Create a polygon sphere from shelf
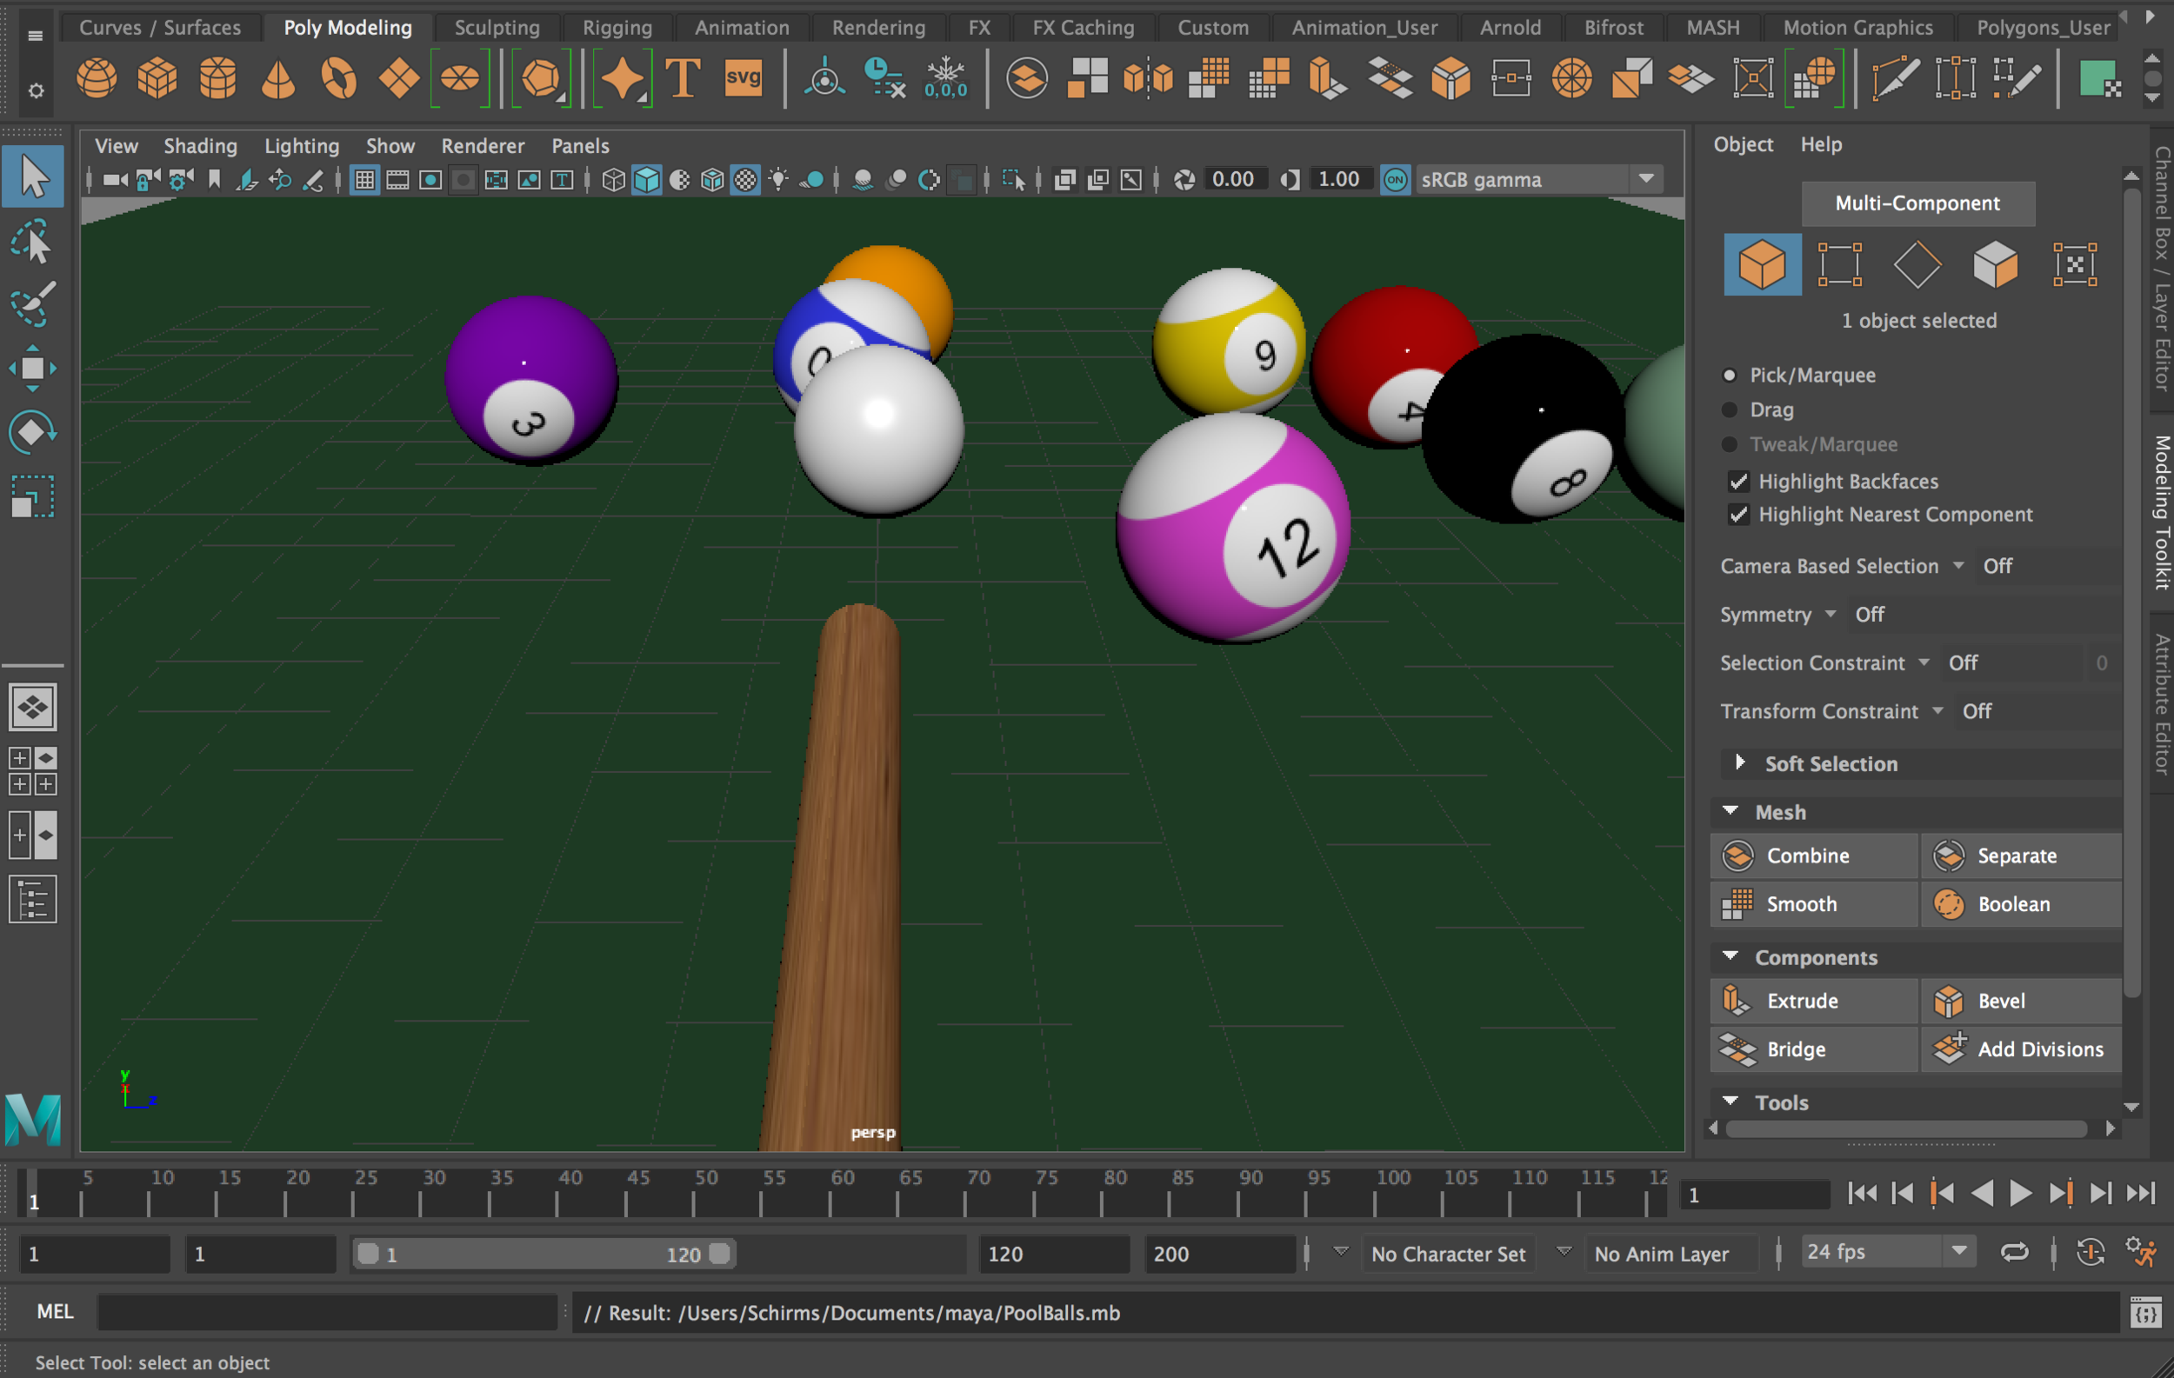This screenshot has width=2174, height=1378. [x=97, y=78]
